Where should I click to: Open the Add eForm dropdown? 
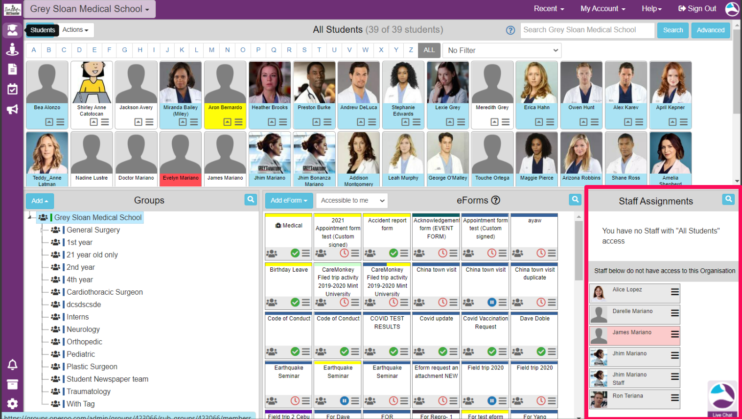pos(289,200)
